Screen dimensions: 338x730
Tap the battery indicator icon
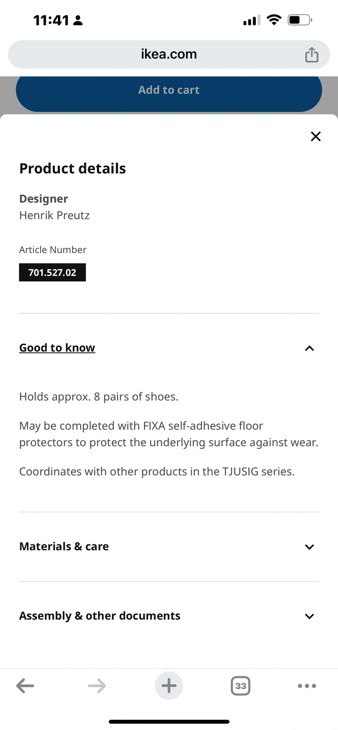[x=299, y=20]
